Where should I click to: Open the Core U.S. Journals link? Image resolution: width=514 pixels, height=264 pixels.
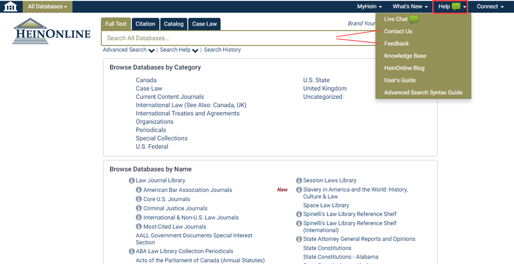coord(166,199)
